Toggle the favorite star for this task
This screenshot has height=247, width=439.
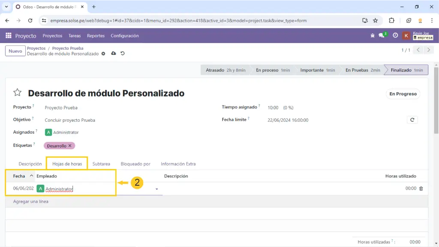pyautogui.click(x=17, y=93)
